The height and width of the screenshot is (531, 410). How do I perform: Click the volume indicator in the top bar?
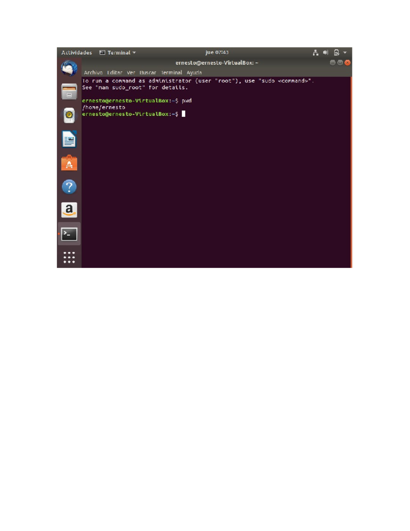tap(325, 53)
